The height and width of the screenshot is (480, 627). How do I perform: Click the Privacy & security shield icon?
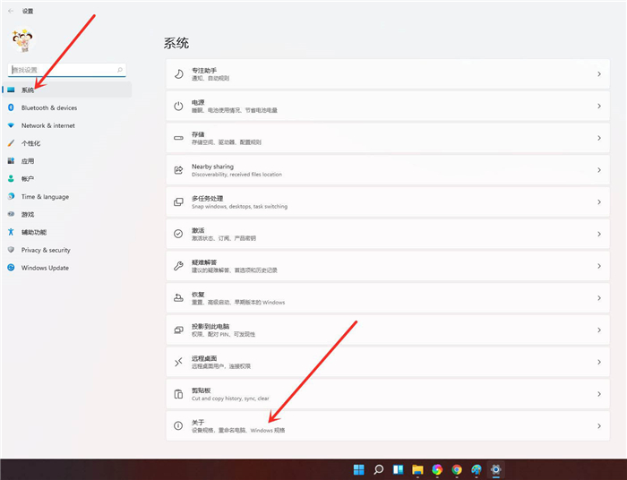coord(12,250)
